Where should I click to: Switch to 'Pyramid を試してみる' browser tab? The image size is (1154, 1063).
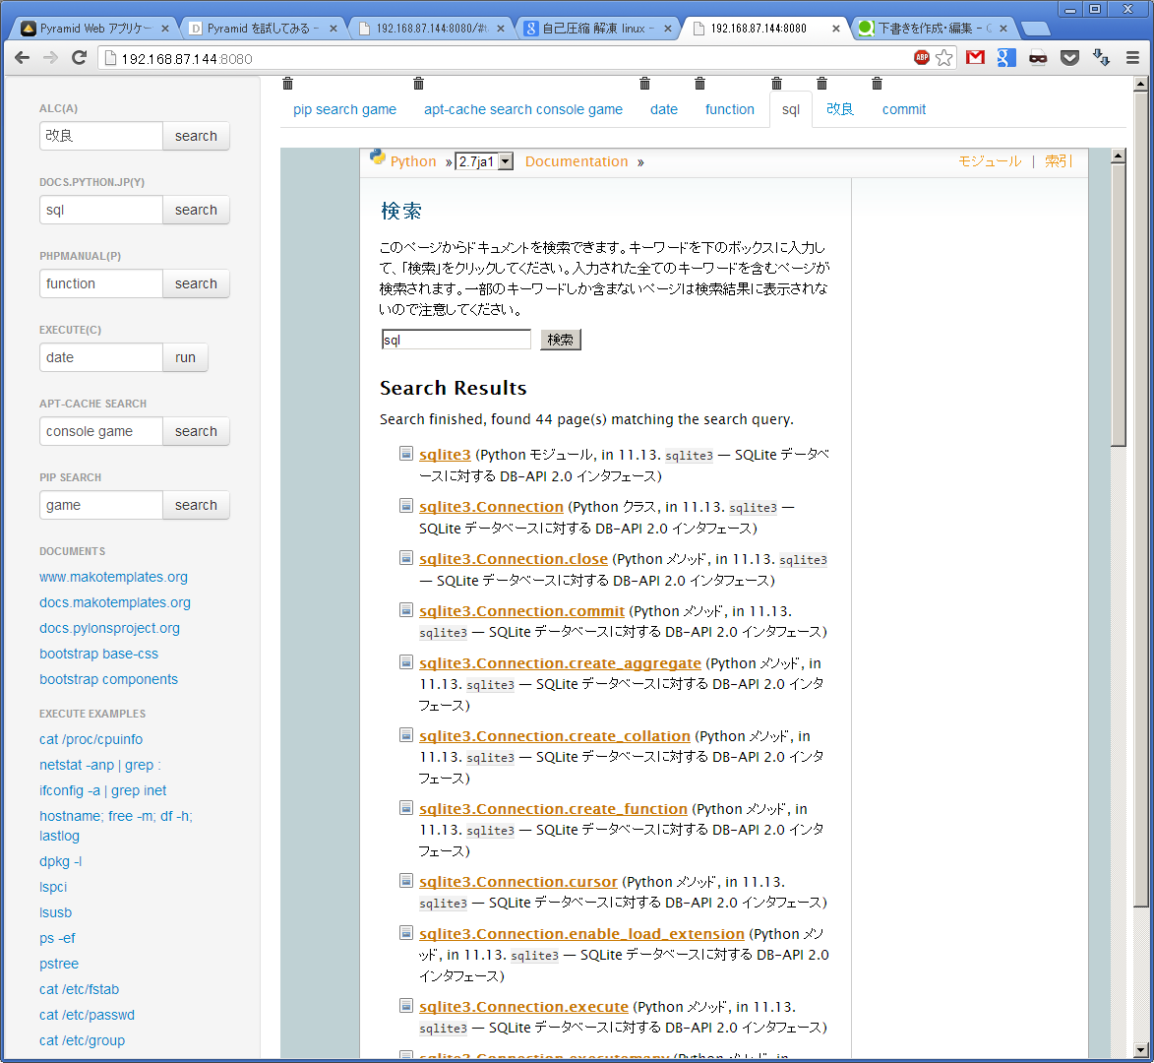point(262,29)
